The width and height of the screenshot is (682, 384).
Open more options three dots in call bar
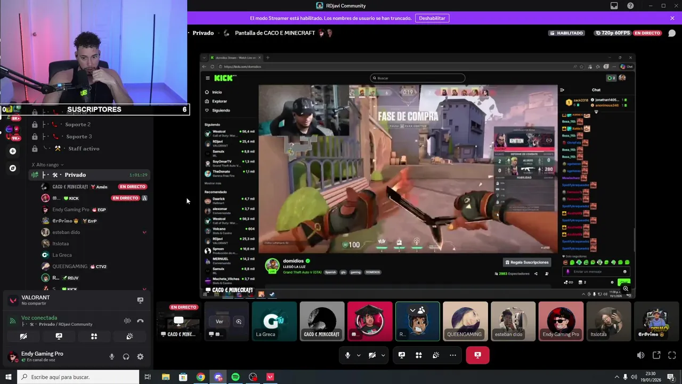(453, 355)
